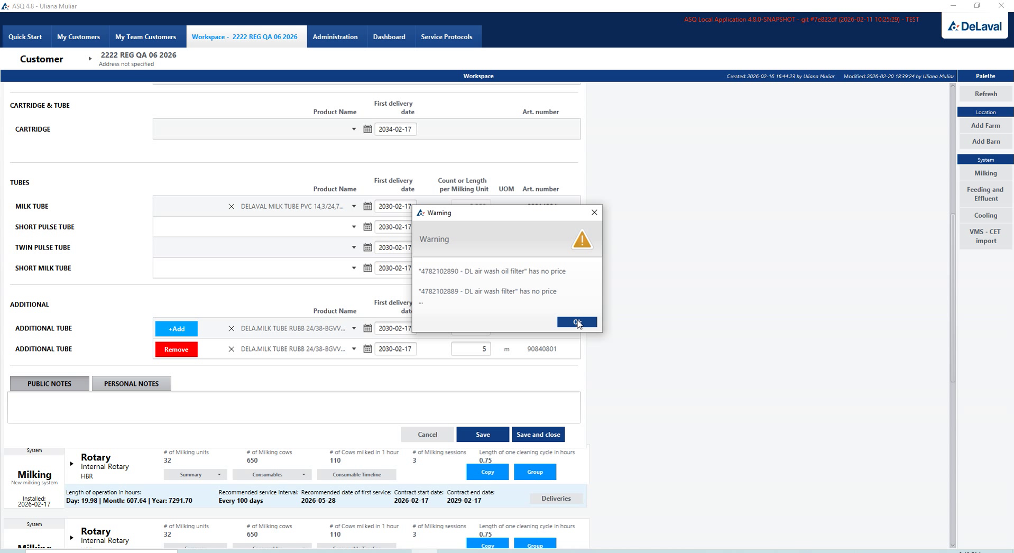
Task: Open calendar picker for CARTRIDGE delivery date
Action: pos(367,129)
